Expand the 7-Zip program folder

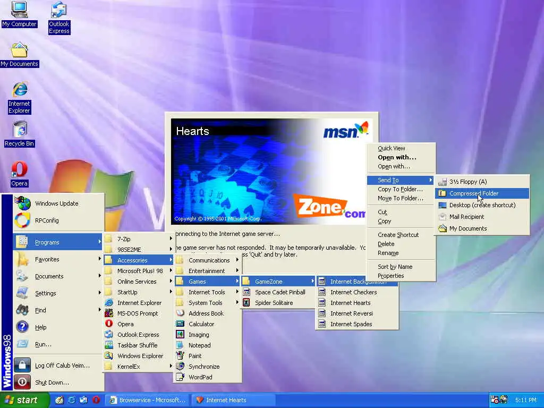pos(139,239)
